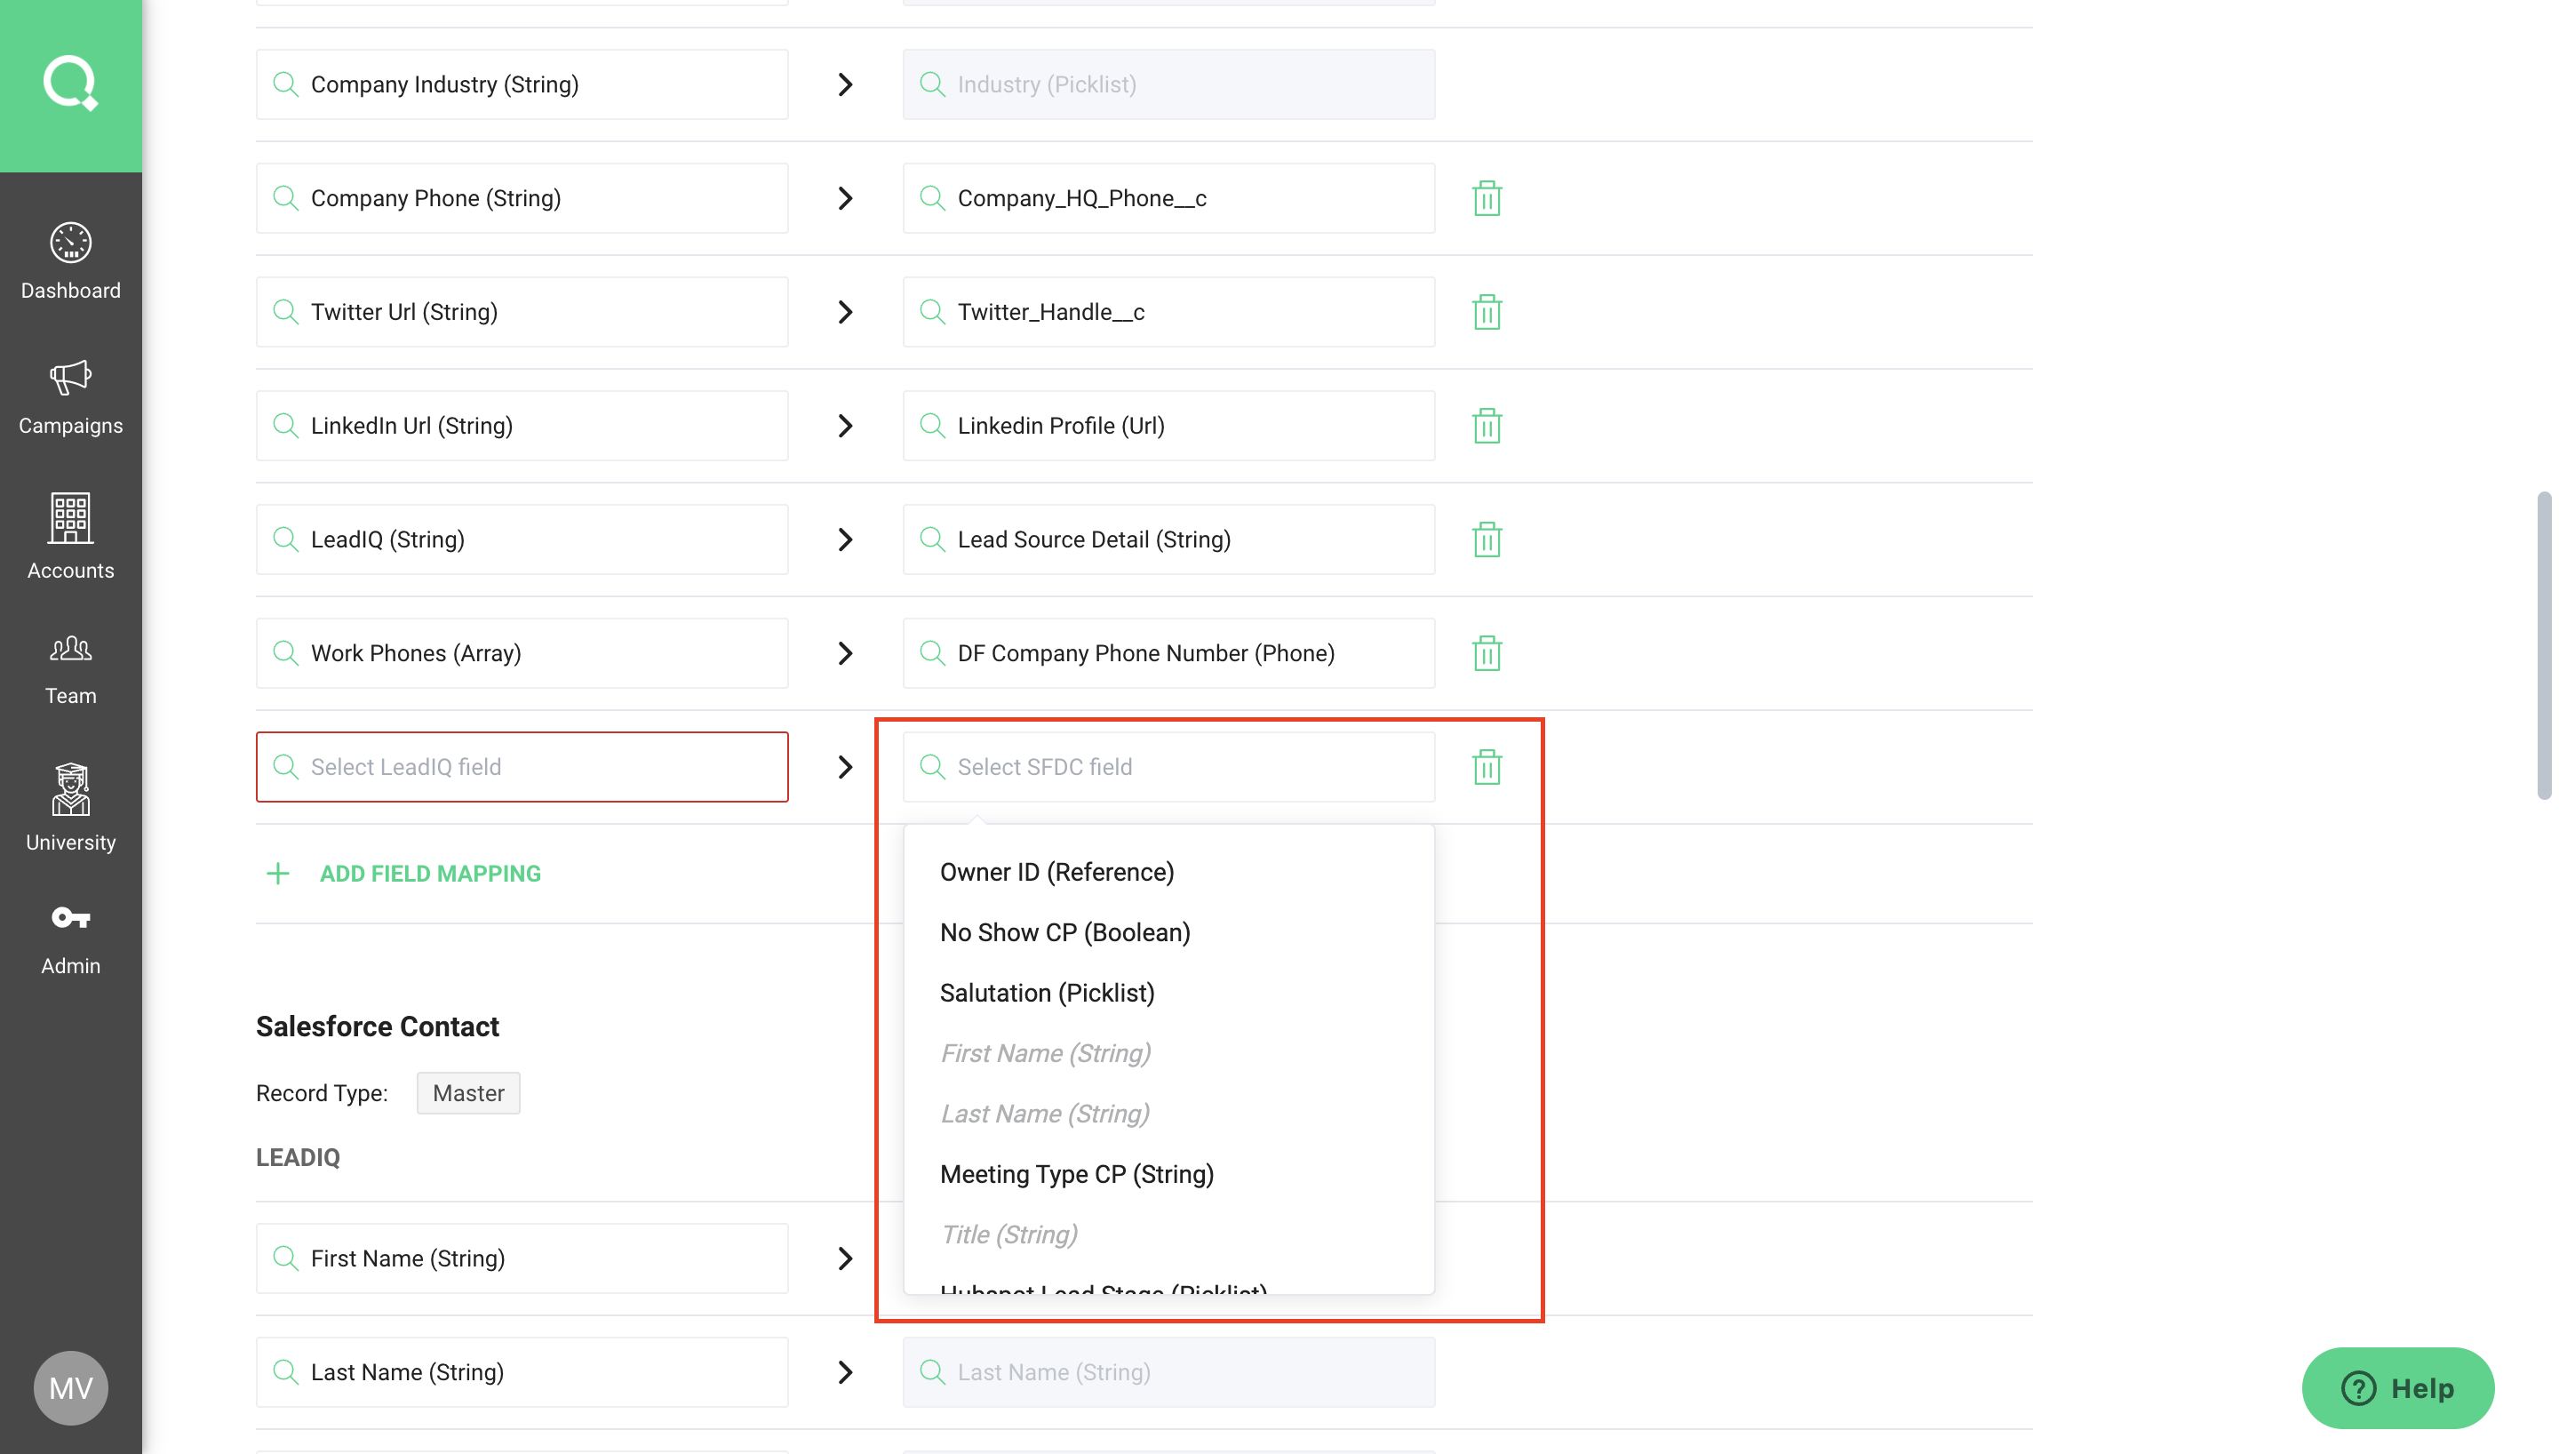Open Admin key icon
The height and width of the screenshot is (1454, 2559).
(x=70, y=918)
